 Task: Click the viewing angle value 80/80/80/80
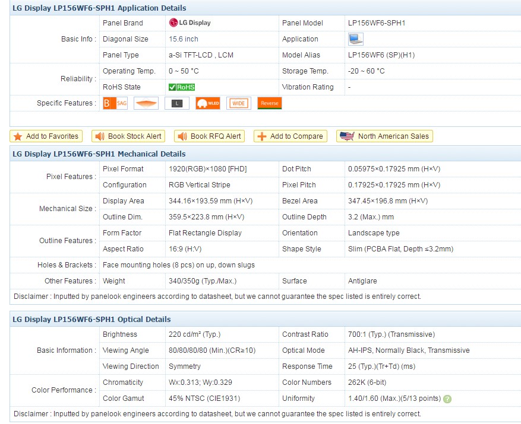[212, 350]
